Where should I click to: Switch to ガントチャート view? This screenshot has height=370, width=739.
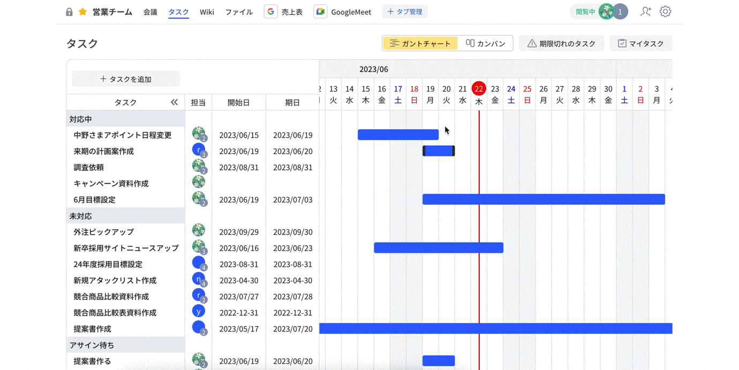click(x=420, y=43)
